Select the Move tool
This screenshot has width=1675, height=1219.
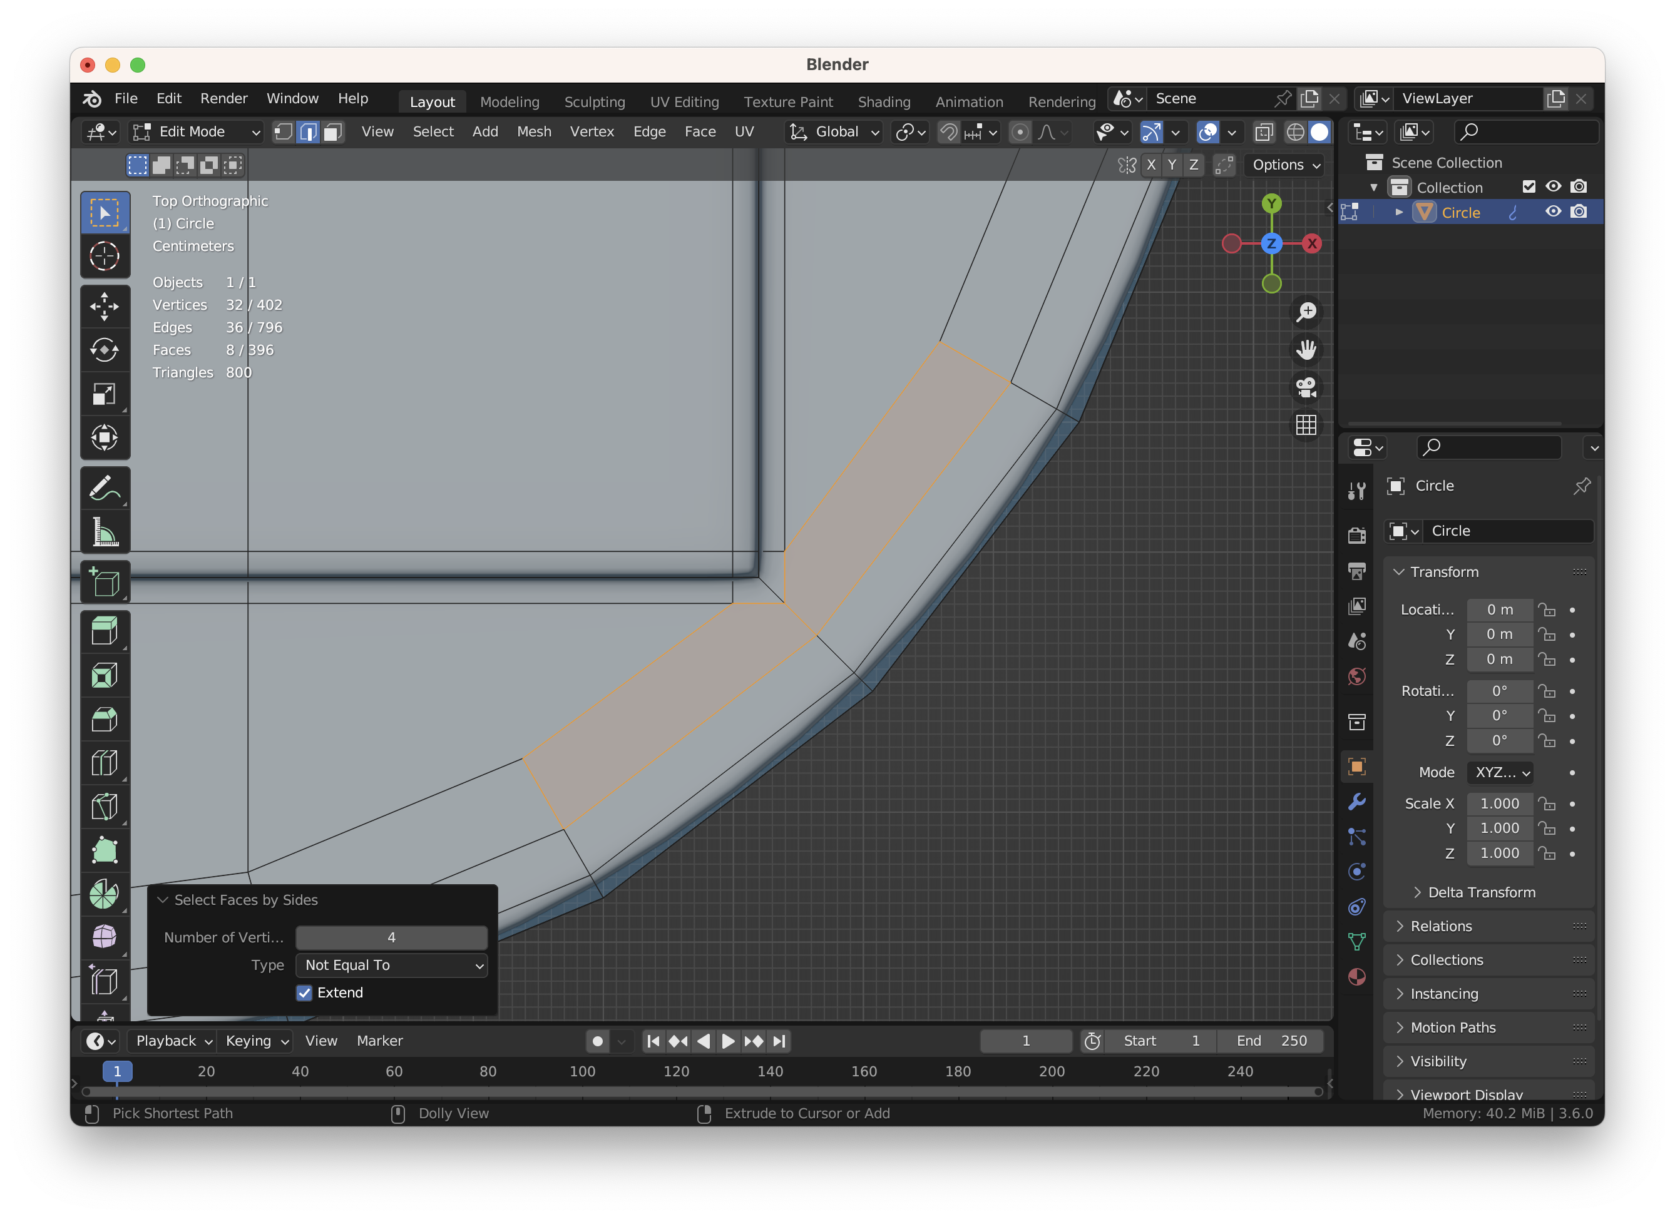(104, 305)
